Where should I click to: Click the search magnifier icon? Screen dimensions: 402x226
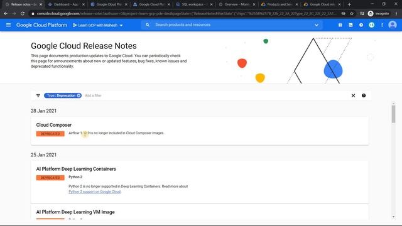(x=148, y=25)
